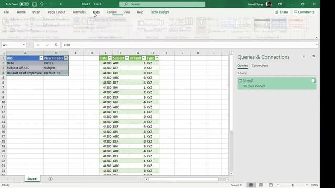Screen dimensions: 335x188
Task: Open the Undo history dropdown arrow
Action: tap(46, 4)
